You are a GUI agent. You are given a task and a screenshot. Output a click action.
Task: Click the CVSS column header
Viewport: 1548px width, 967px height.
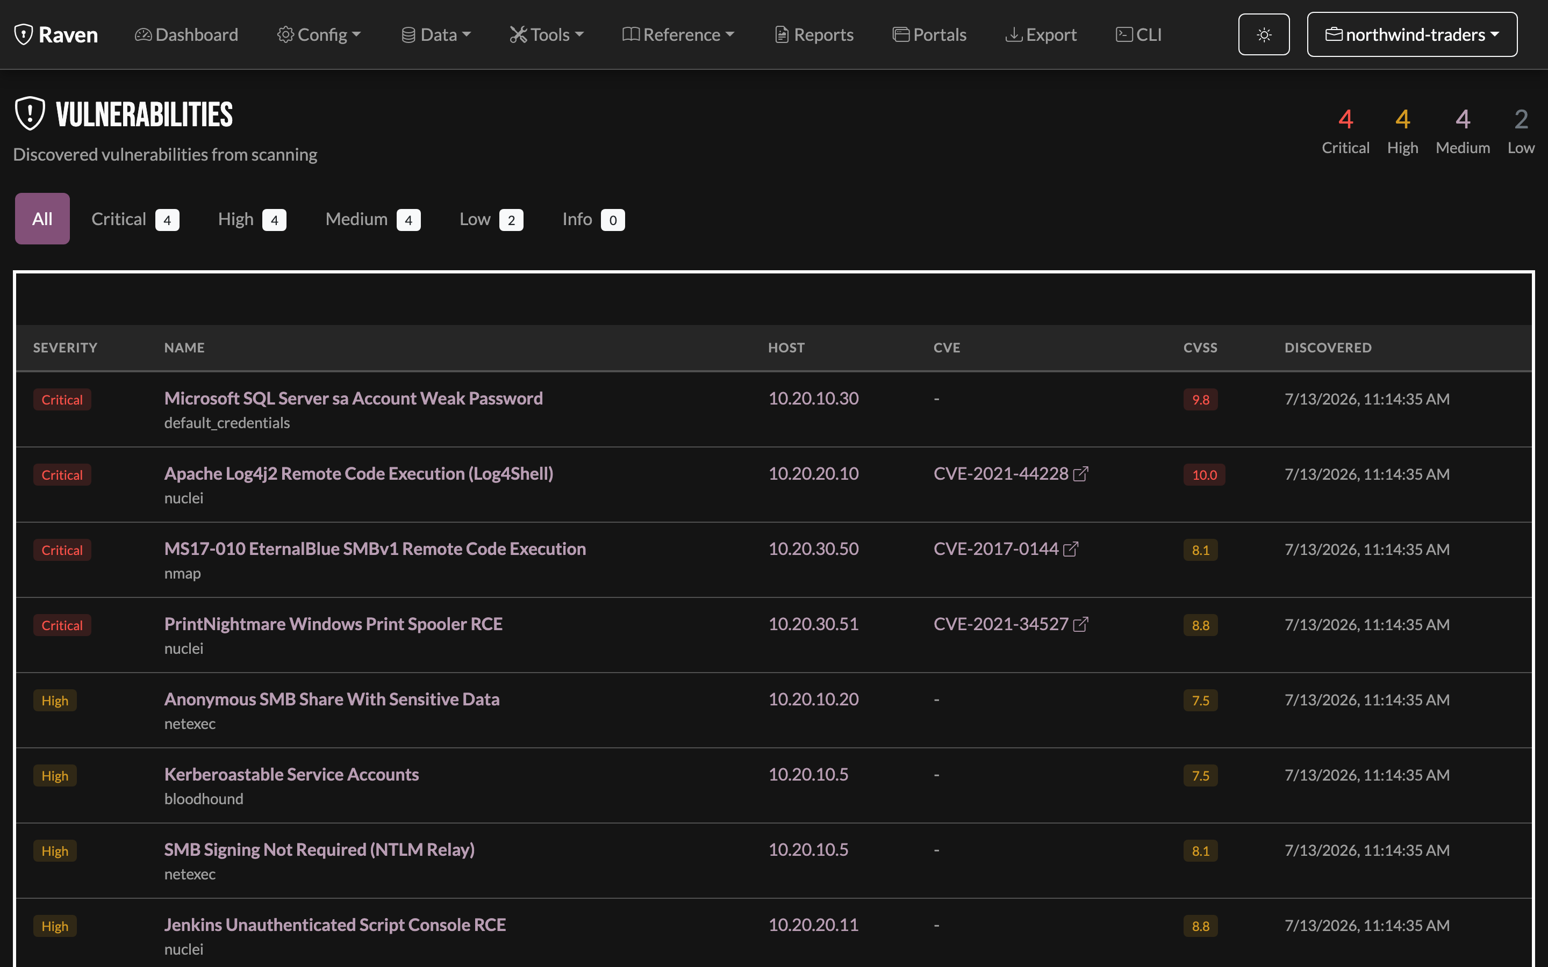tap(1200, 347)
